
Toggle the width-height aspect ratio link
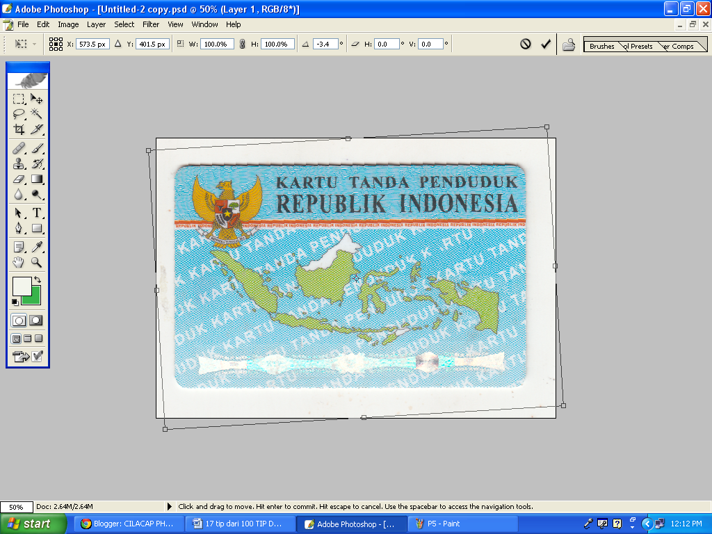(x=243, y=44)
